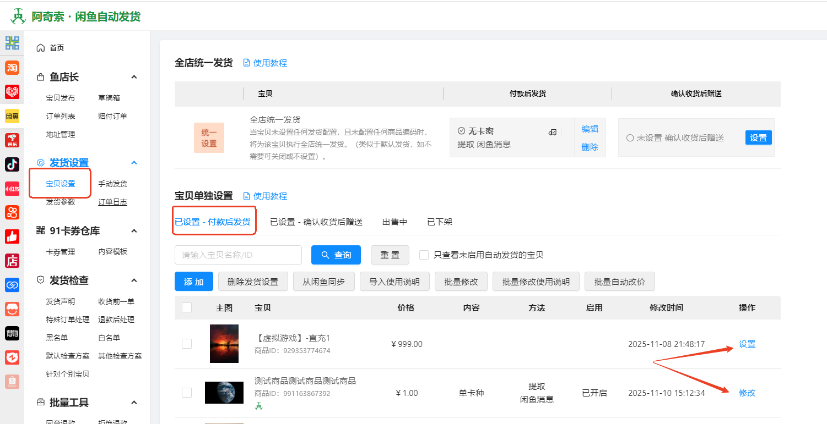Click the grid icon atop the platform rail

pos(12,43)
